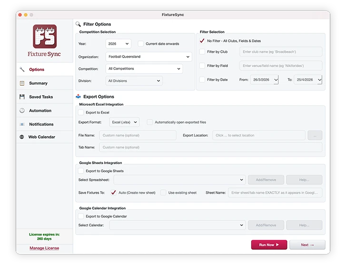Click the Excel File Name input field
Image resolution: width=346 pixels, height=265 pixels.
click(138, 136)
